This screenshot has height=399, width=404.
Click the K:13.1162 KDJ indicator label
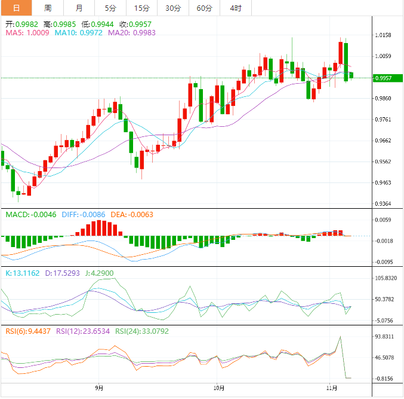click(23, 273)
